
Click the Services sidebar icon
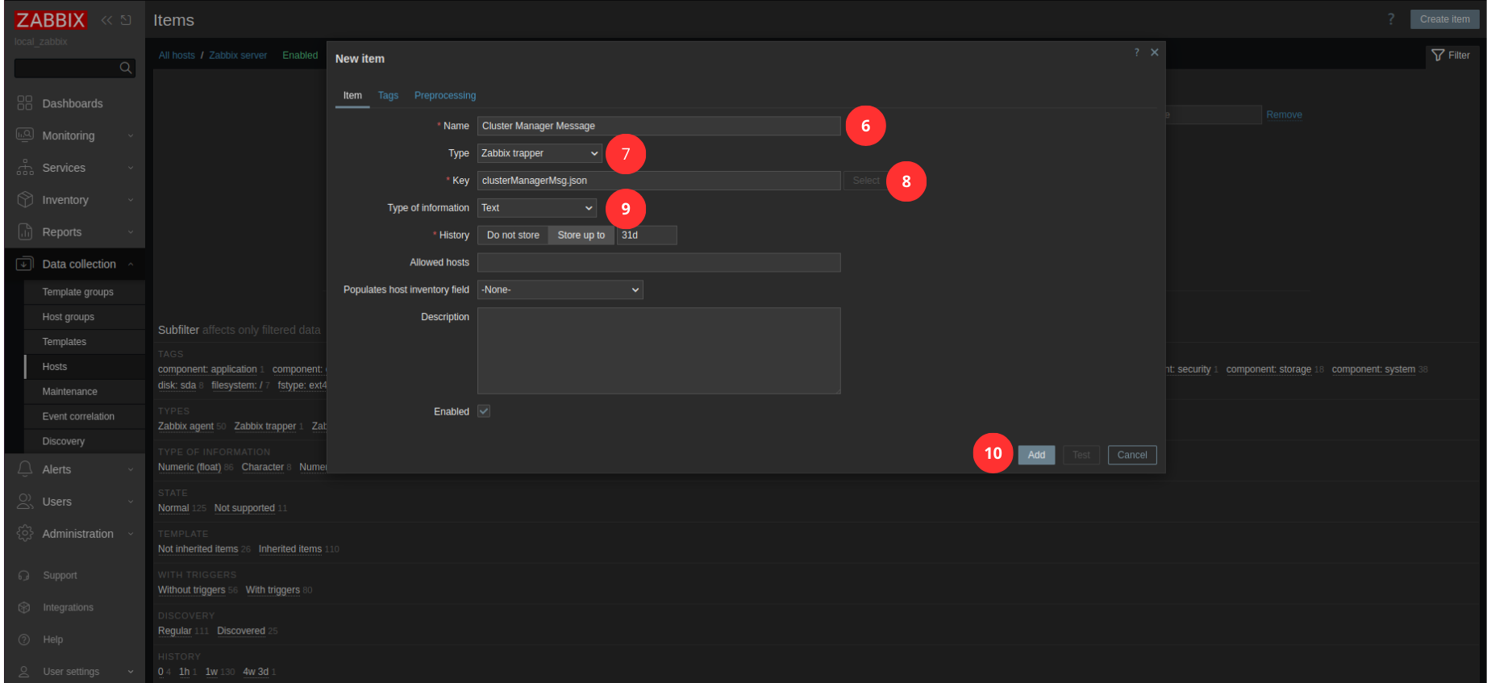pyautogui.click(x=25, y=168)
